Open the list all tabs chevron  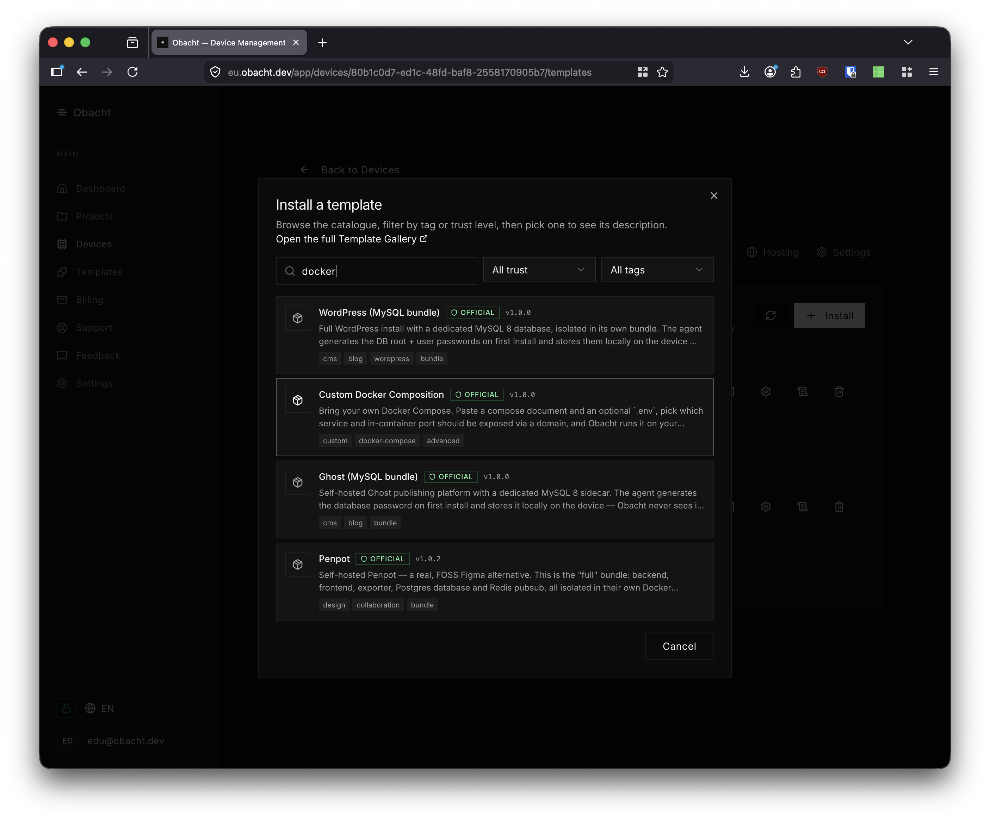point(908,42)
